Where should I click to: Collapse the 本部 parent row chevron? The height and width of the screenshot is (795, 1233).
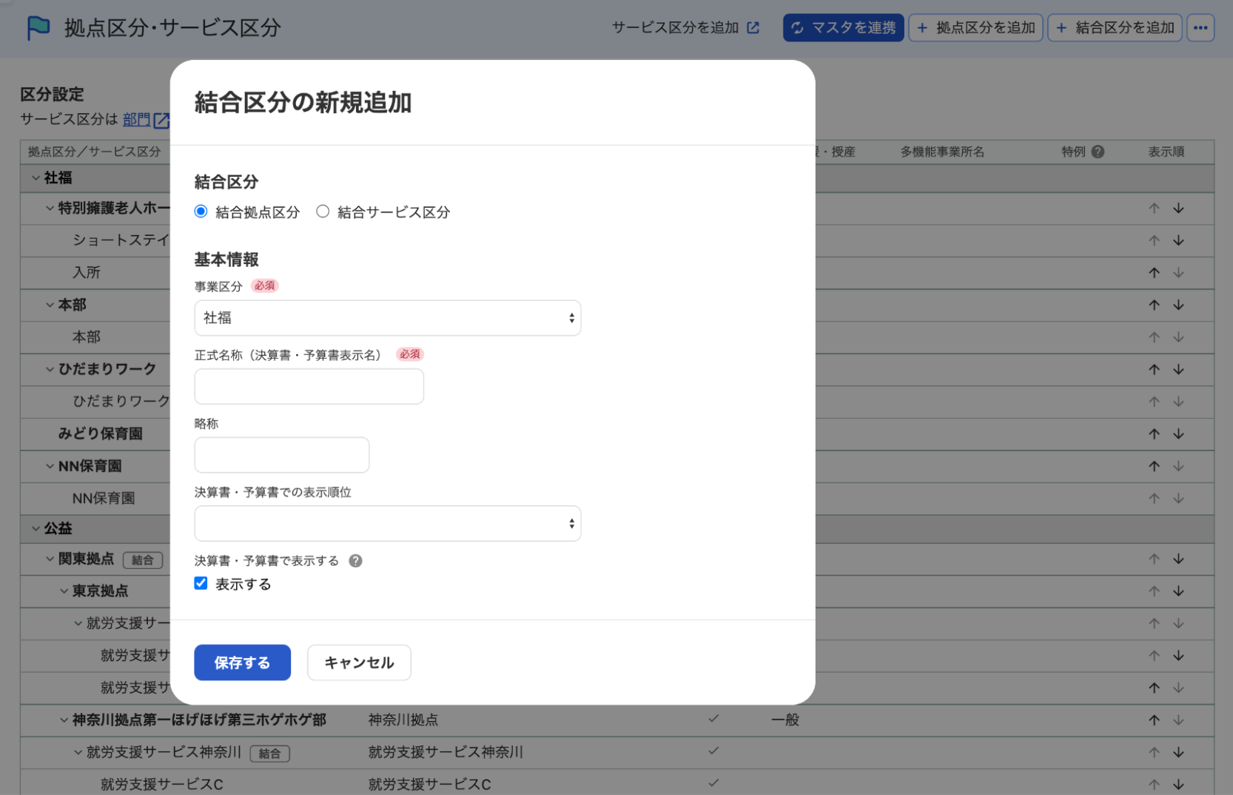(50, 305)
